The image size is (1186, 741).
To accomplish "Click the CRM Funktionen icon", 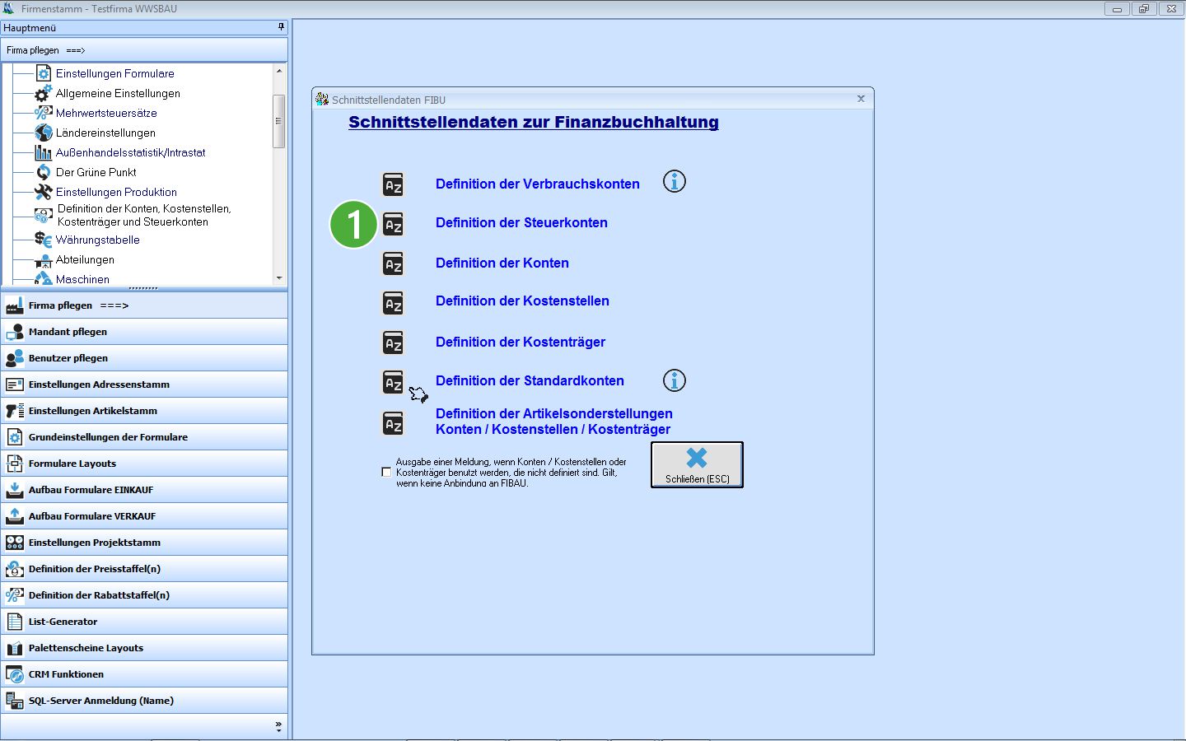I will (x=15, y=674).
